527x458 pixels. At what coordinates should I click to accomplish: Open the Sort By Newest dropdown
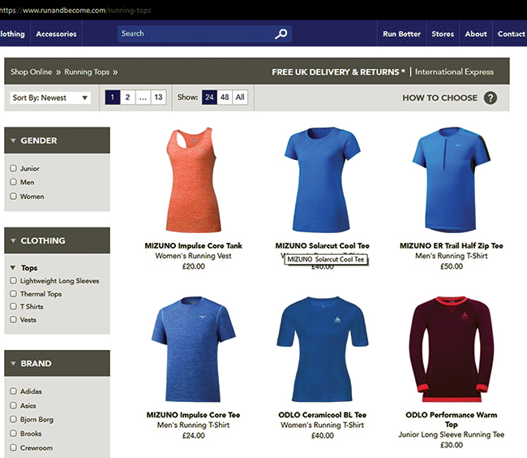click(50, 97)
